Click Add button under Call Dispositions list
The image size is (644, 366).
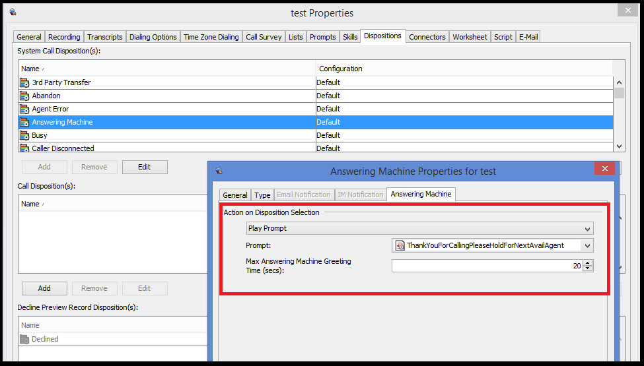click(x=44, y=288)
